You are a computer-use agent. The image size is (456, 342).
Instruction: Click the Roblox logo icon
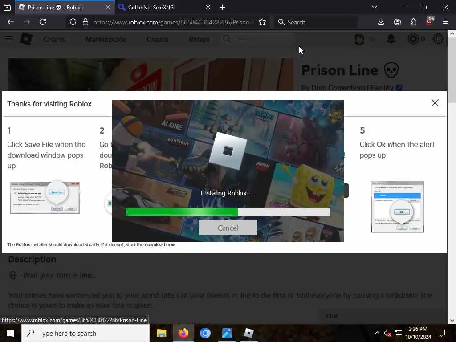pos(26,39)
